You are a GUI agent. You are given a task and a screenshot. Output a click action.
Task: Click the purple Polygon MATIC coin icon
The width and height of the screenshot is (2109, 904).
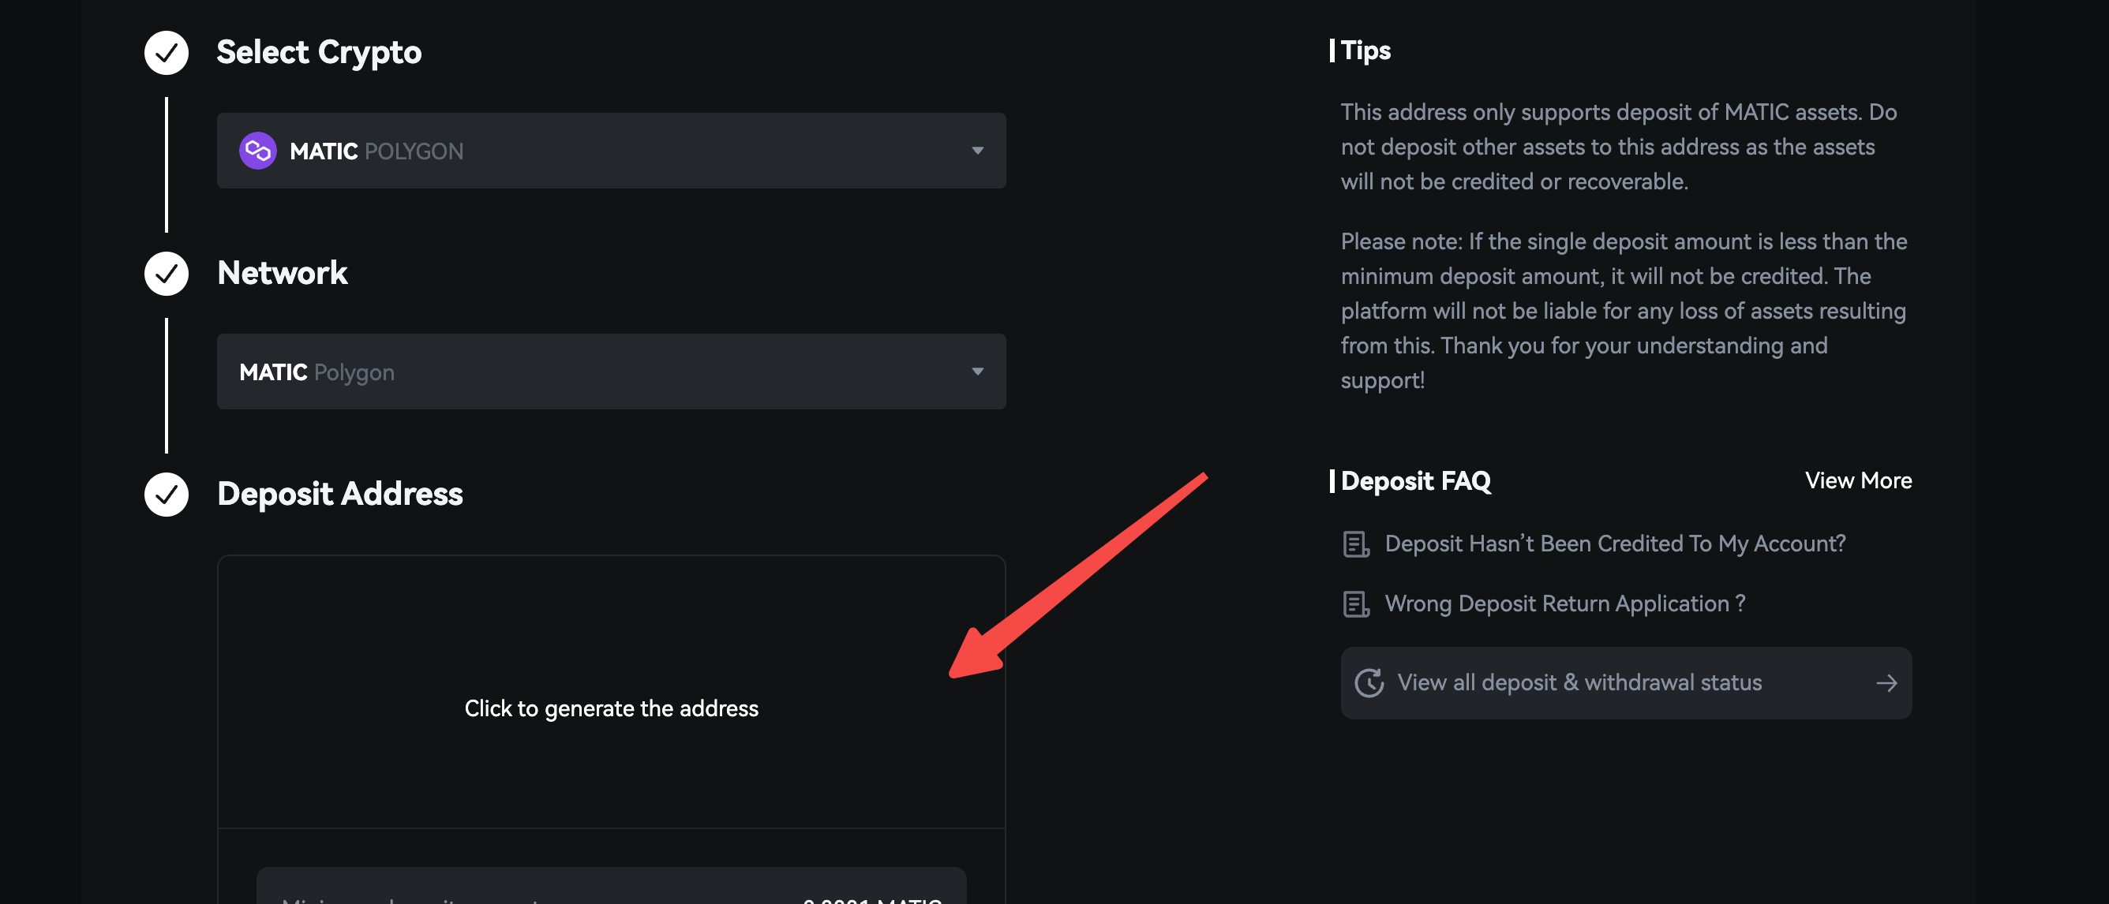[x=257, y=151]
